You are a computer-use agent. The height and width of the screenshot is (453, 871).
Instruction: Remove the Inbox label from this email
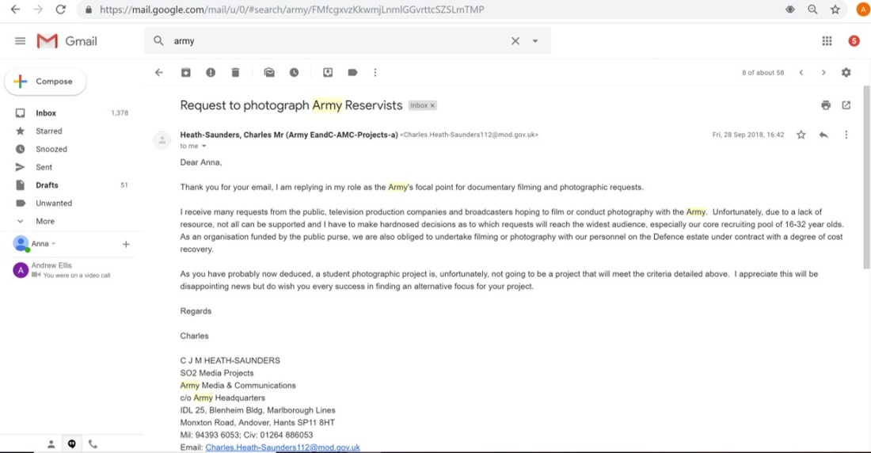point(432,105)
